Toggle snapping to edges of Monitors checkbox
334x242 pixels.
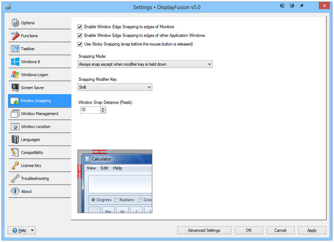click(x=80, y=27)
